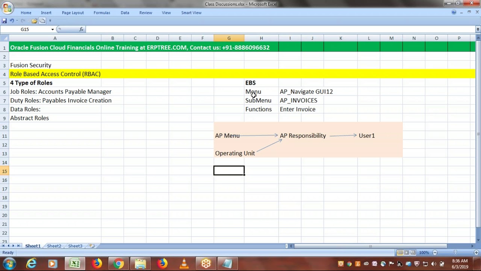Click the Windows Start button
Viewport: 481px width, 271px height.
tap(9, 264)
